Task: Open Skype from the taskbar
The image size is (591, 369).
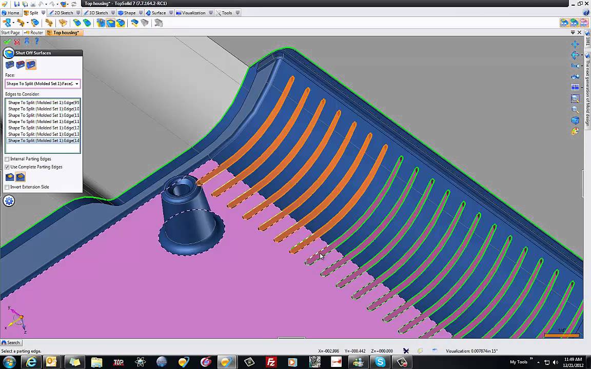Action: coord(380,362)
